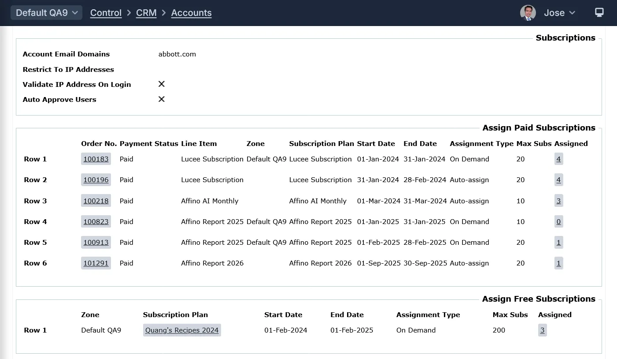View order 100218 details
617x359 pixels.
click(96, 201)
